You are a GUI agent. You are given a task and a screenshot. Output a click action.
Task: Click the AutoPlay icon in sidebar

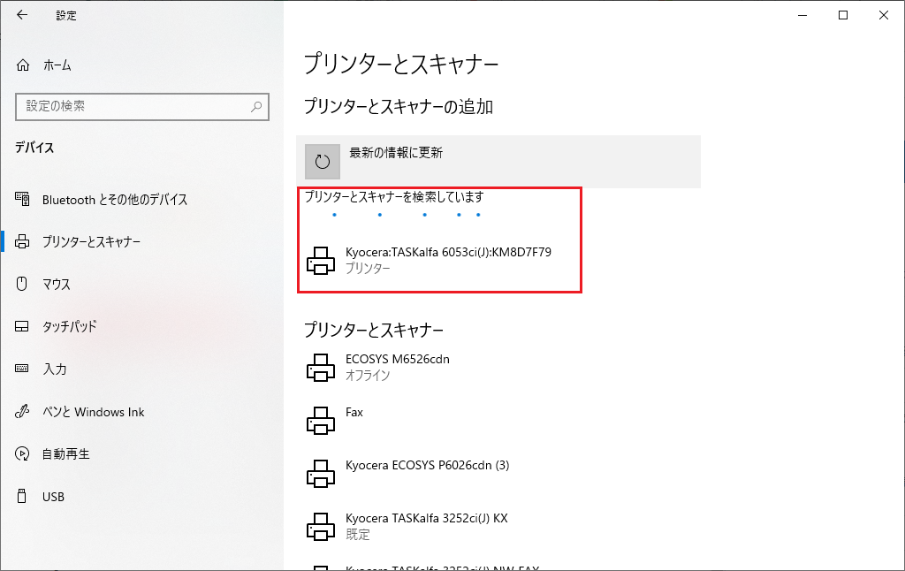[x=23, y=453]
